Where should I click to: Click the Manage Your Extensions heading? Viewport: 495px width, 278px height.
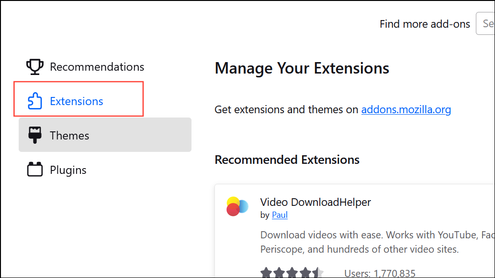[302, 68]
